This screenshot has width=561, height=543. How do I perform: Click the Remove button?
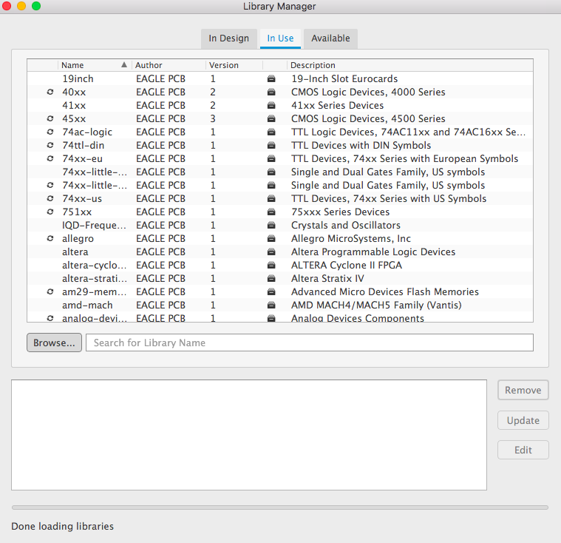(523, 390)
